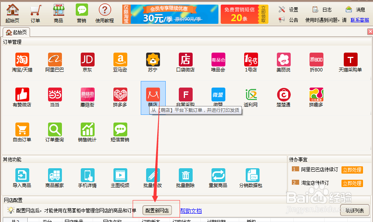
Task: Open 短信营销 message icon
Action: tap(120, 133)
